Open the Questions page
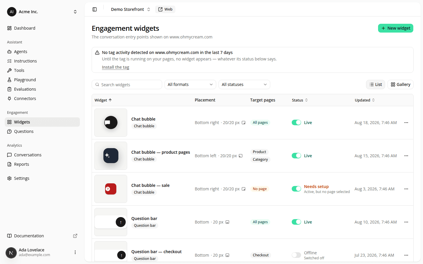This screenshot has width=423, height=264. 42,131
